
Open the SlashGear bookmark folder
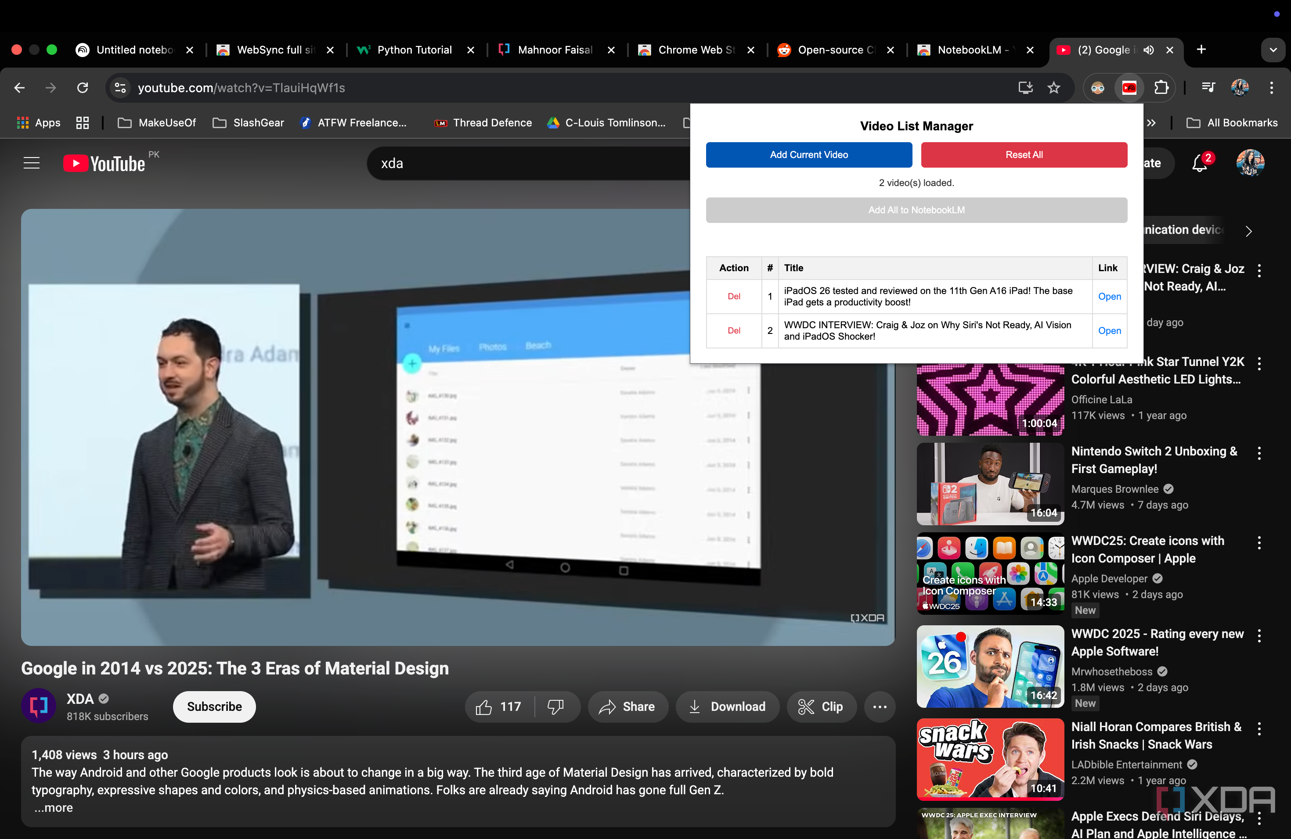click(249, 122)
